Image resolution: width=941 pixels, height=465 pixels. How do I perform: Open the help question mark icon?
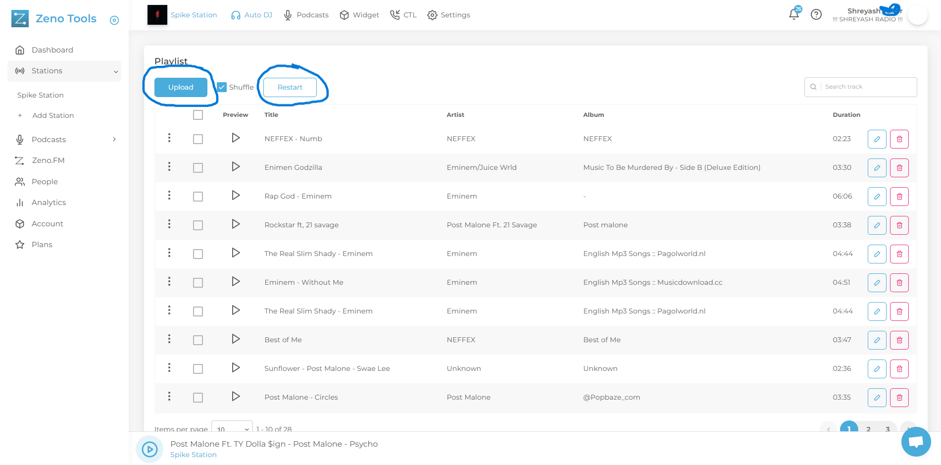click(816, 15)
